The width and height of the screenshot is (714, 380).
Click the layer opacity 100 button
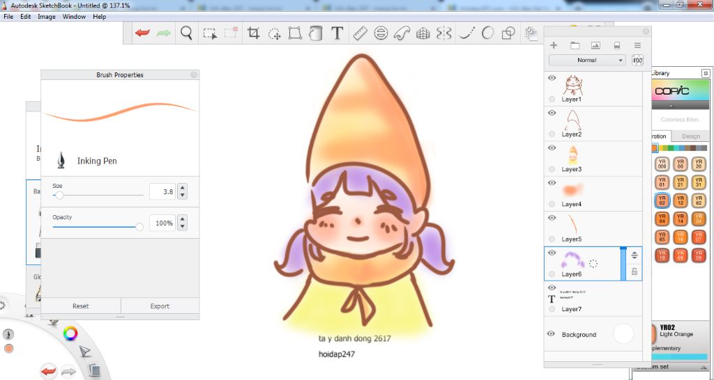click(x=637, y=60)
